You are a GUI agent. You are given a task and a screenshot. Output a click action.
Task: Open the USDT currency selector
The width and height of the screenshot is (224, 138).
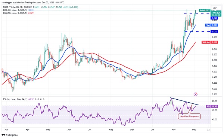coord(215,7)
